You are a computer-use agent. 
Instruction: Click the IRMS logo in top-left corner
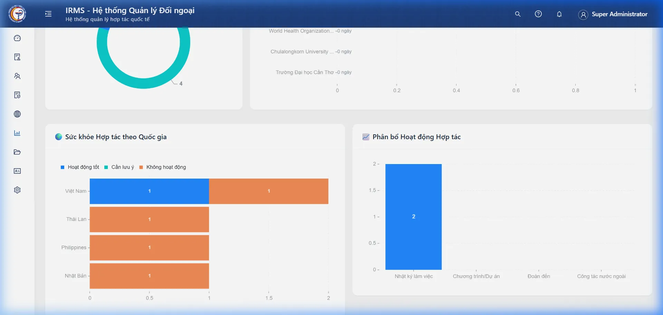pyautogui.click(x=17, y=14)
